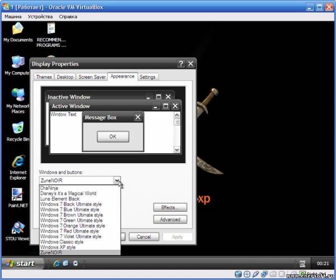This screenshot has height=280, width=336.
Task: Click the second quick launch icon
Action: pyautogui.click(x=66, y=263)
